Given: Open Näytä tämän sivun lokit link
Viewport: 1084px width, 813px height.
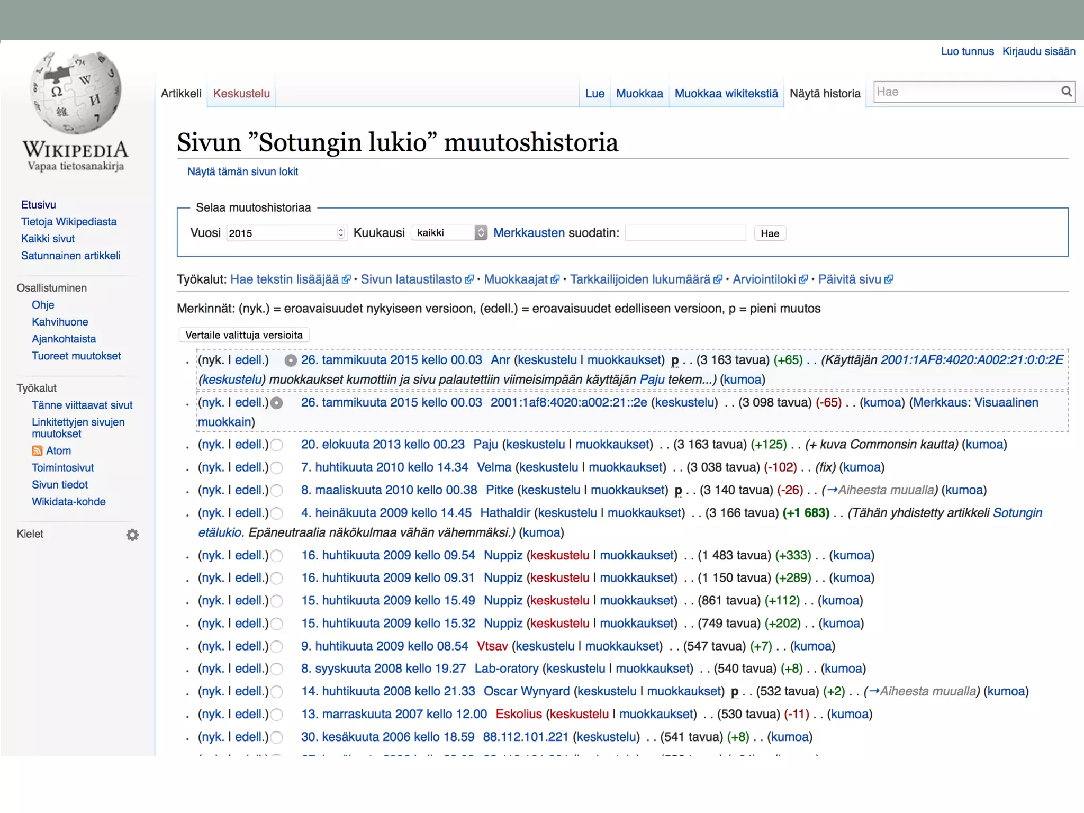Looking at the screenshot, I should coord(242,171).
